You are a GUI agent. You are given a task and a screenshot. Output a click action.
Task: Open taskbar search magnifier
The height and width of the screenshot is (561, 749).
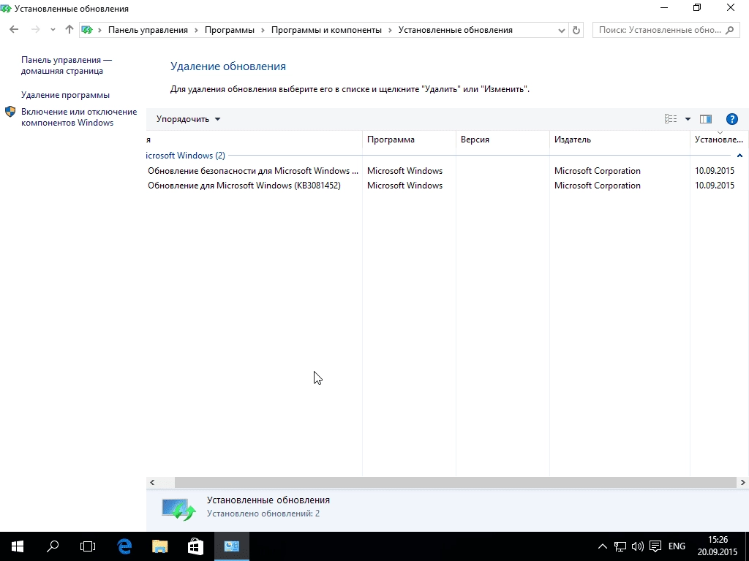53,546
